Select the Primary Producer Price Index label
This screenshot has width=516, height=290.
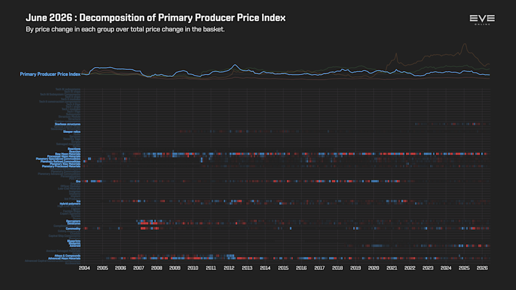[50, 75]
